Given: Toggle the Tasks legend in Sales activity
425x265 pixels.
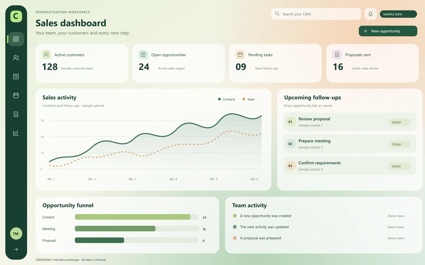Looking at the screenshot, I should pyautogui.click(x=249, y=99).
